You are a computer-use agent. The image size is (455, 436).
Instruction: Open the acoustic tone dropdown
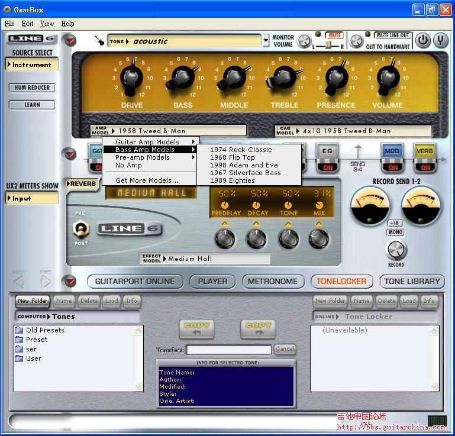[x=265, y=41]
